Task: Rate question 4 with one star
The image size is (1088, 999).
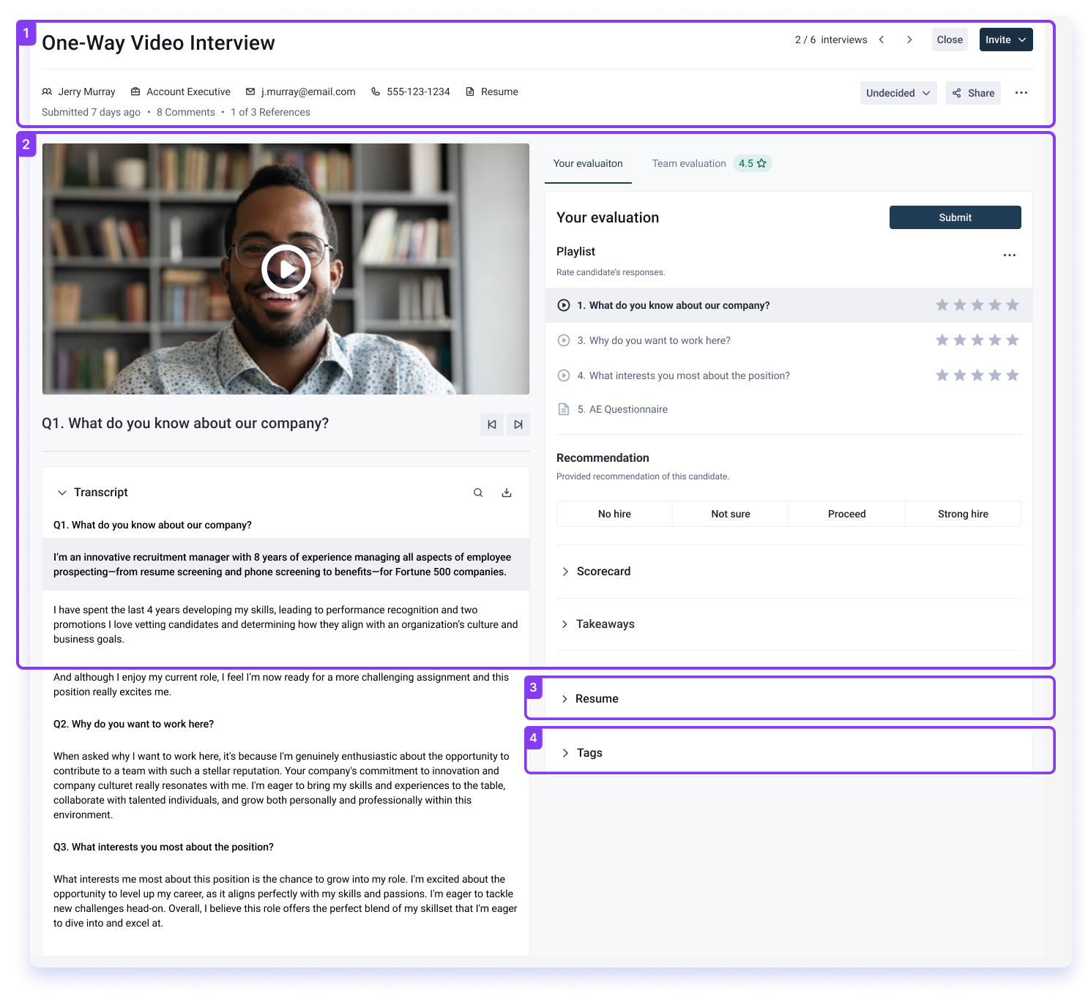Action: point(942,375)
